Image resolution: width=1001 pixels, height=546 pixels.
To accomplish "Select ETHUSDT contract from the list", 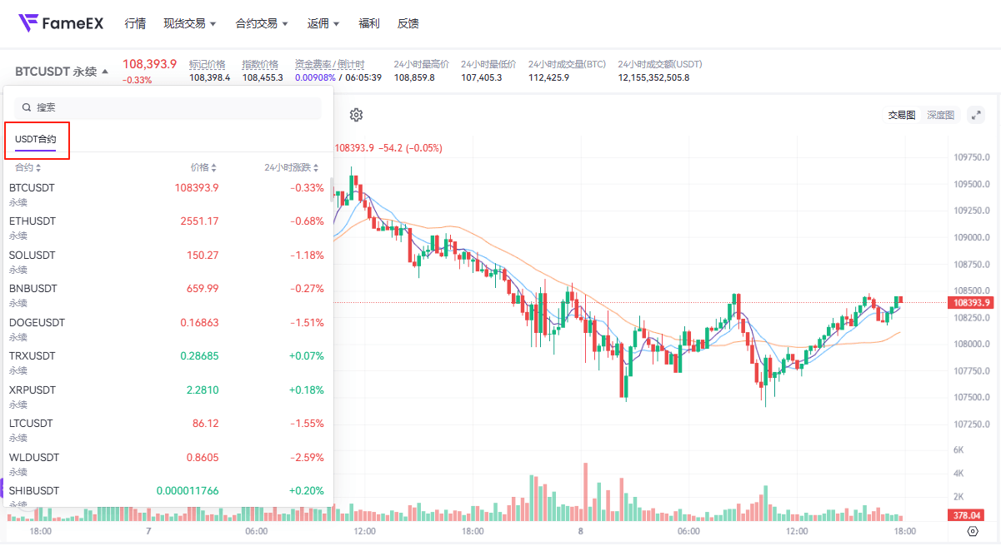I will click(33, 221).
